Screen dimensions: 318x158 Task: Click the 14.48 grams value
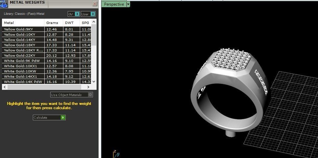click(x=52, y=40)
